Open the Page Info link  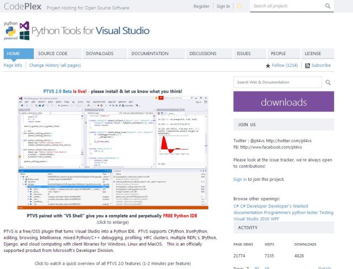pyautogui.click(x=13, y=65)
